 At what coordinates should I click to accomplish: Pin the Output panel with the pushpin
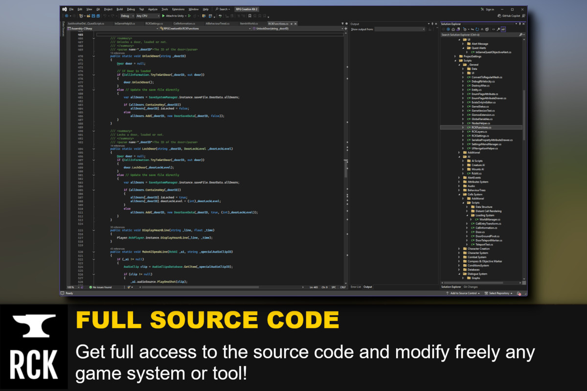coord(431,23)
